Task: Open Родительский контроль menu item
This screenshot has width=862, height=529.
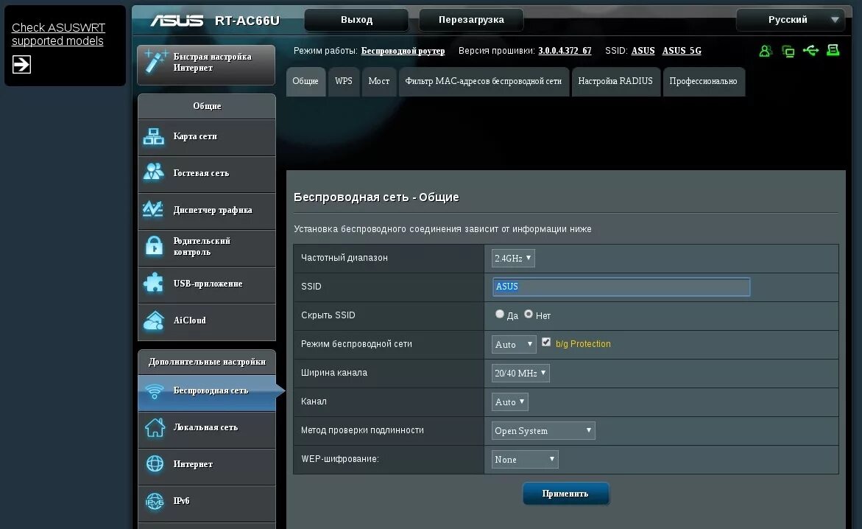Action: (207, 247)
